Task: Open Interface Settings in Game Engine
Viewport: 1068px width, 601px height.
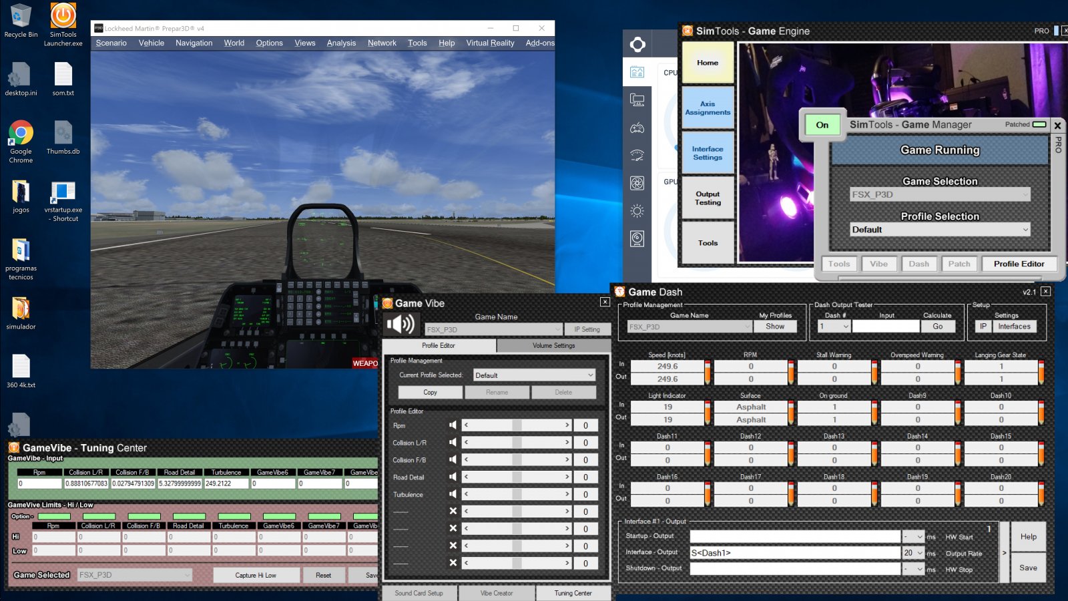Action: pyautogui.click(x=708, y=153)
